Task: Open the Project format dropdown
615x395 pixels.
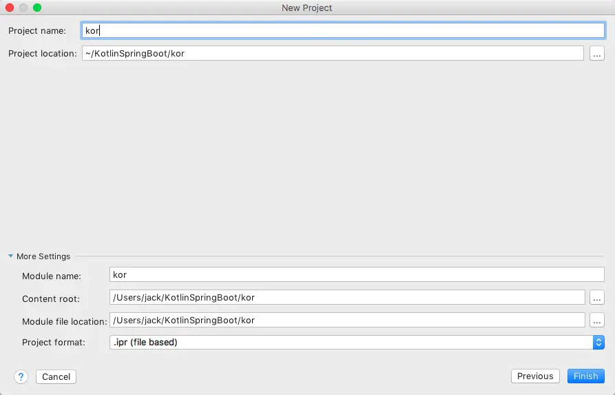Action: (357, 343)
